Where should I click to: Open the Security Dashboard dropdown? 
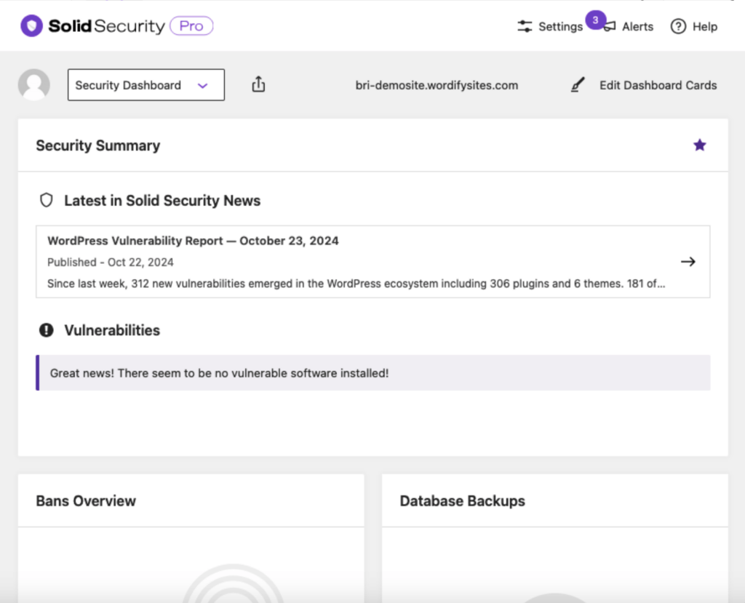[x=146, y=85]
